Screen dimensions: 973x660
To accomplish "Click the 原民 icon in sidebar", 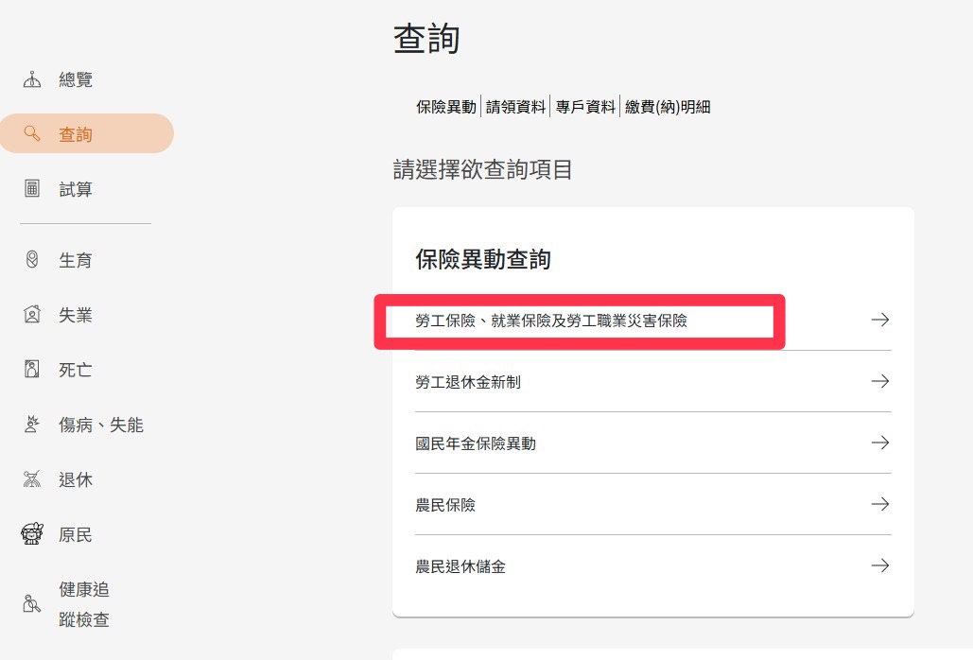I will pos(32,534).
